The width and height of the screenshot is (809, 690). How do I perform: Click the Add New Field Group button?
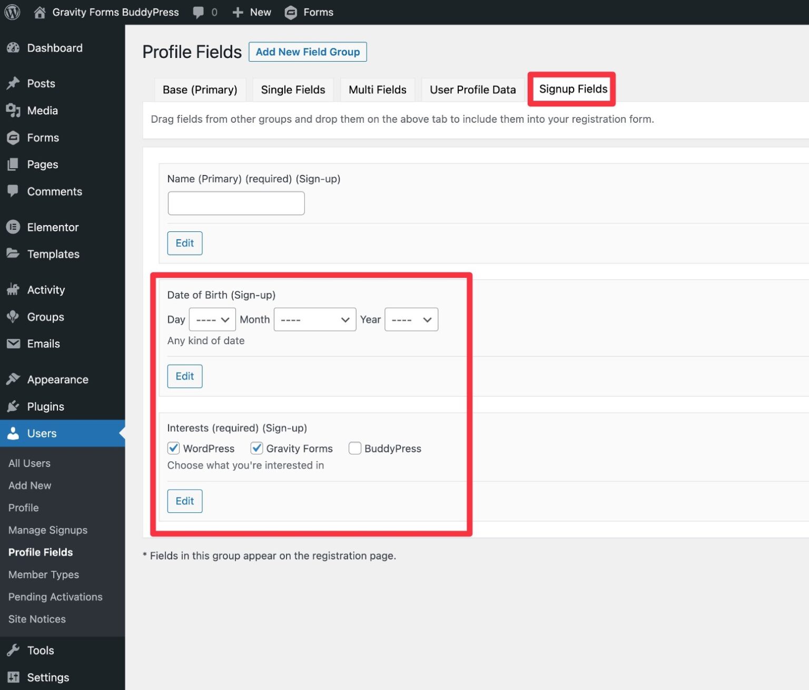[x=308, y=52]
